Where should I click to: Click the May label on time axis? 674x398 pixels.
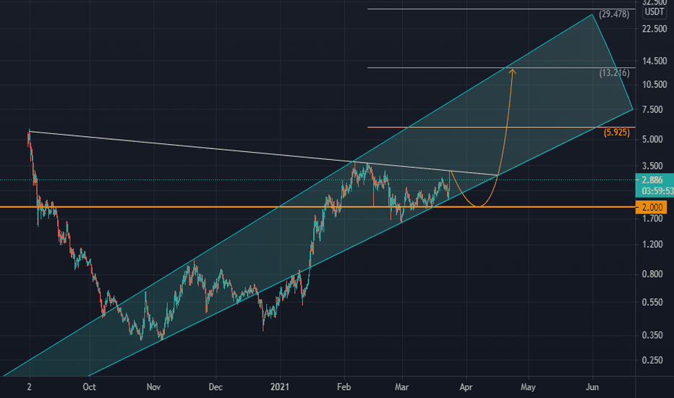(528, 387)
